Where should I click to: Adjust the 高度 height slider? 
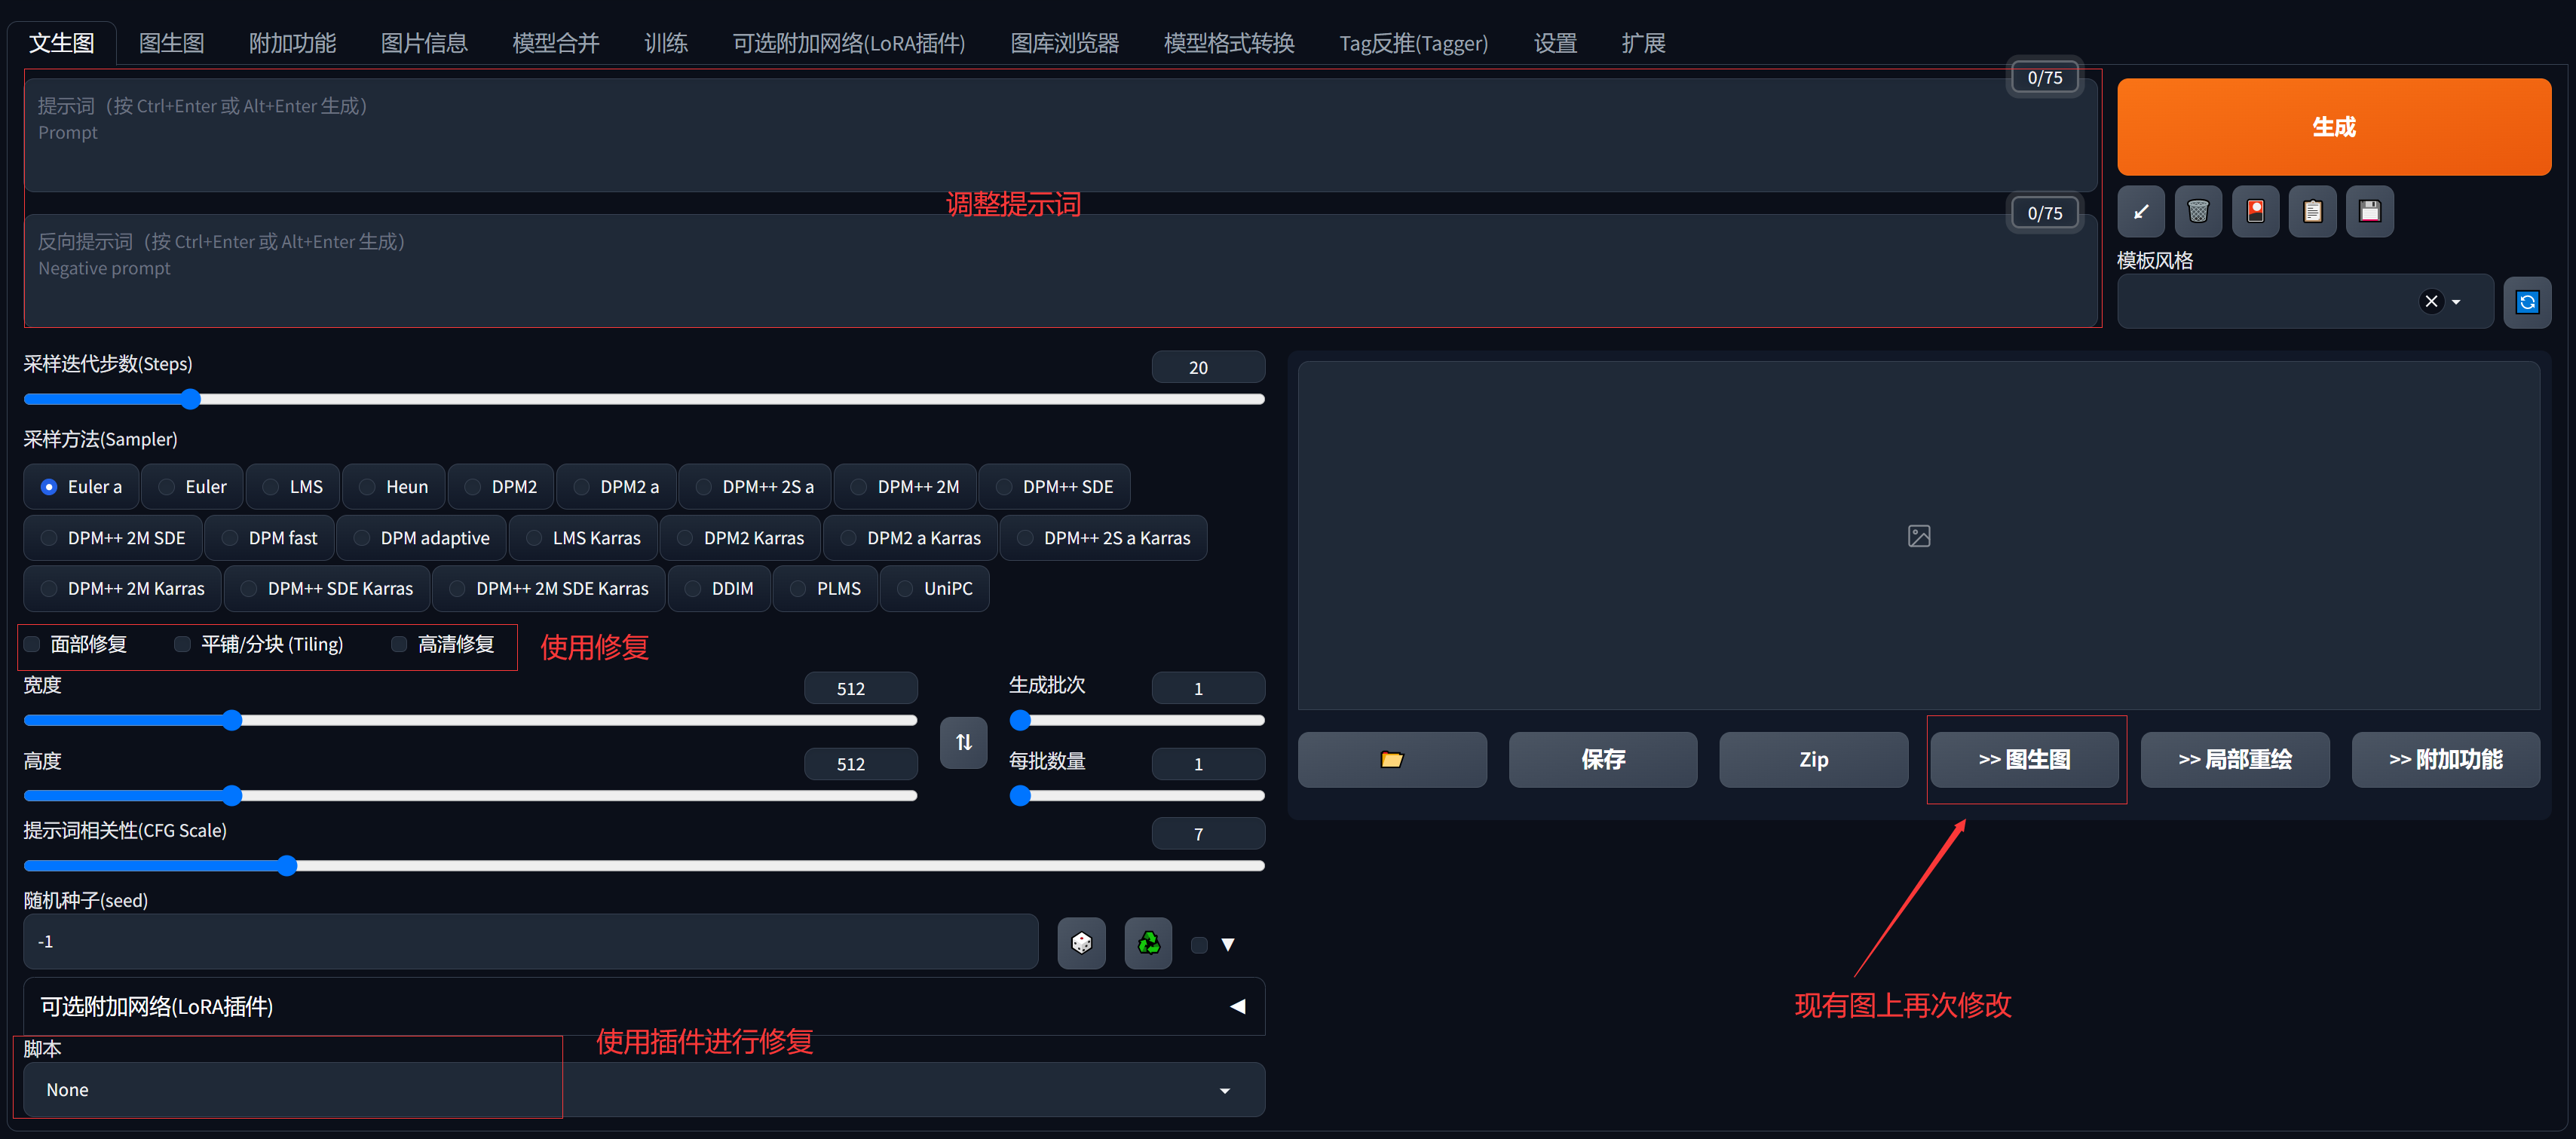point(470,795)
